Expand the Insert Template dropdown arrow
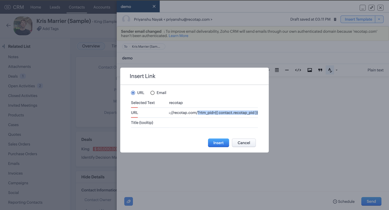This screenshot has width=389, height=210. point(379,19)
